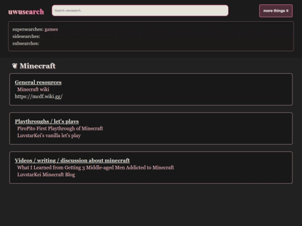Open the more things menu
Screen dimensions: 302x226
[x=276, y=11]
